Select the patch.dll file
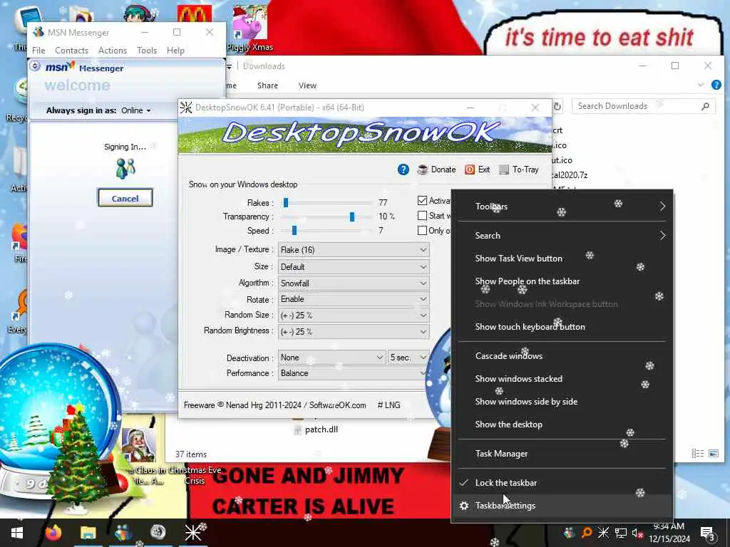This screenshot has width=730, height=547. click(x=316, y=429)
